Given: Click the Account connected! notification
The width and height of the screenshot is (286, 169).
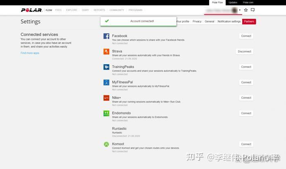Looking at the screenshot, I should [139, 21].
